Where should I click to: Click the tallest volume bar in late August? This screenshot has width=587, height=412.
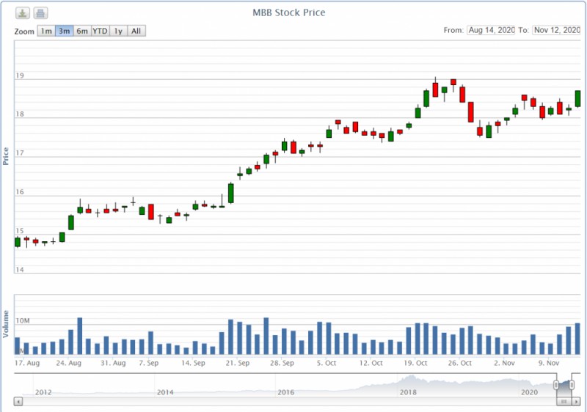[79, 336]
